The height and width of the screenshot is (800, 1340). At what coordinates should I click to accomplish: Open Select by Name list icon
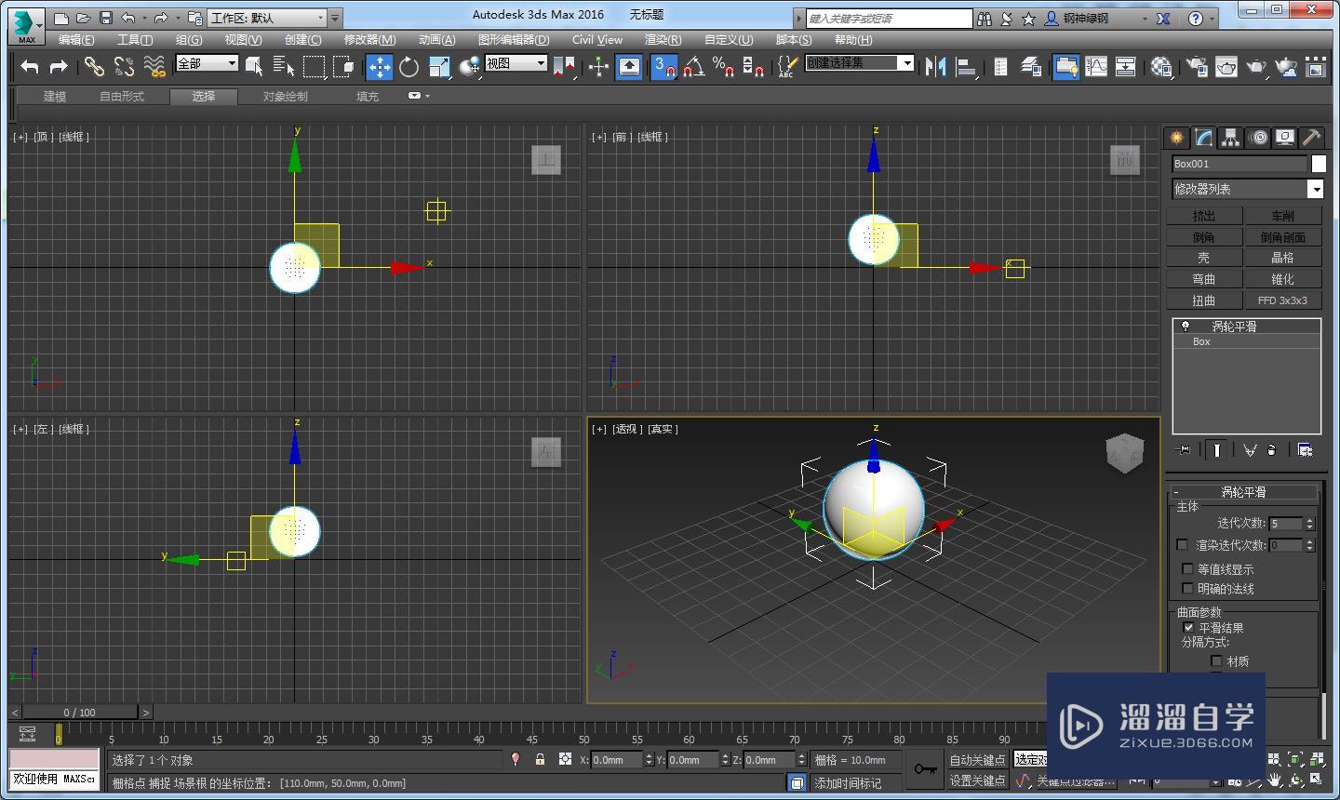(x=284, y=66)
